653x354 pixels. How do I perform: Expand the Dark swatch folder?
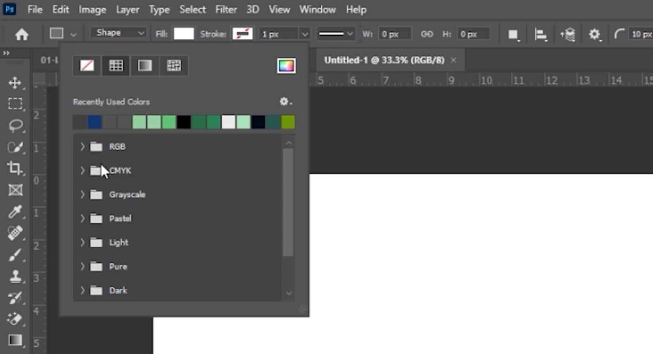tap(82, 291)
